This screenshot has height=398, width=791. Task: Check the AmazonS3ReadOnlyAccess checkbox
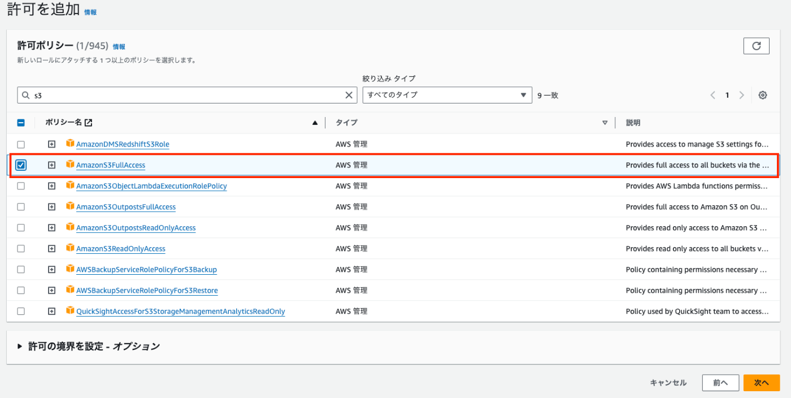21,249
